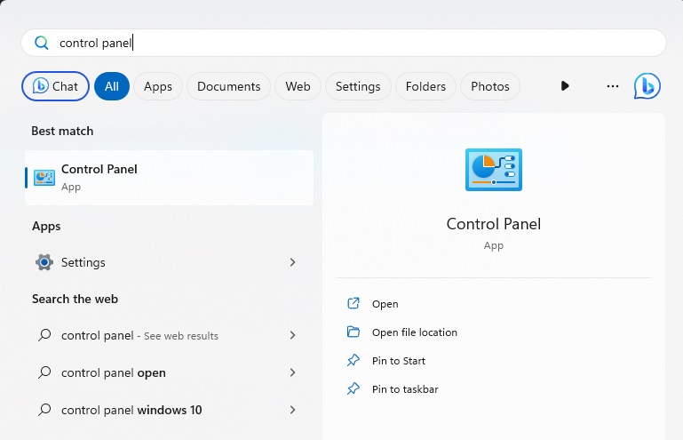Select the Photos filter tab
This screenshot has width=683, height=440.
490,86
